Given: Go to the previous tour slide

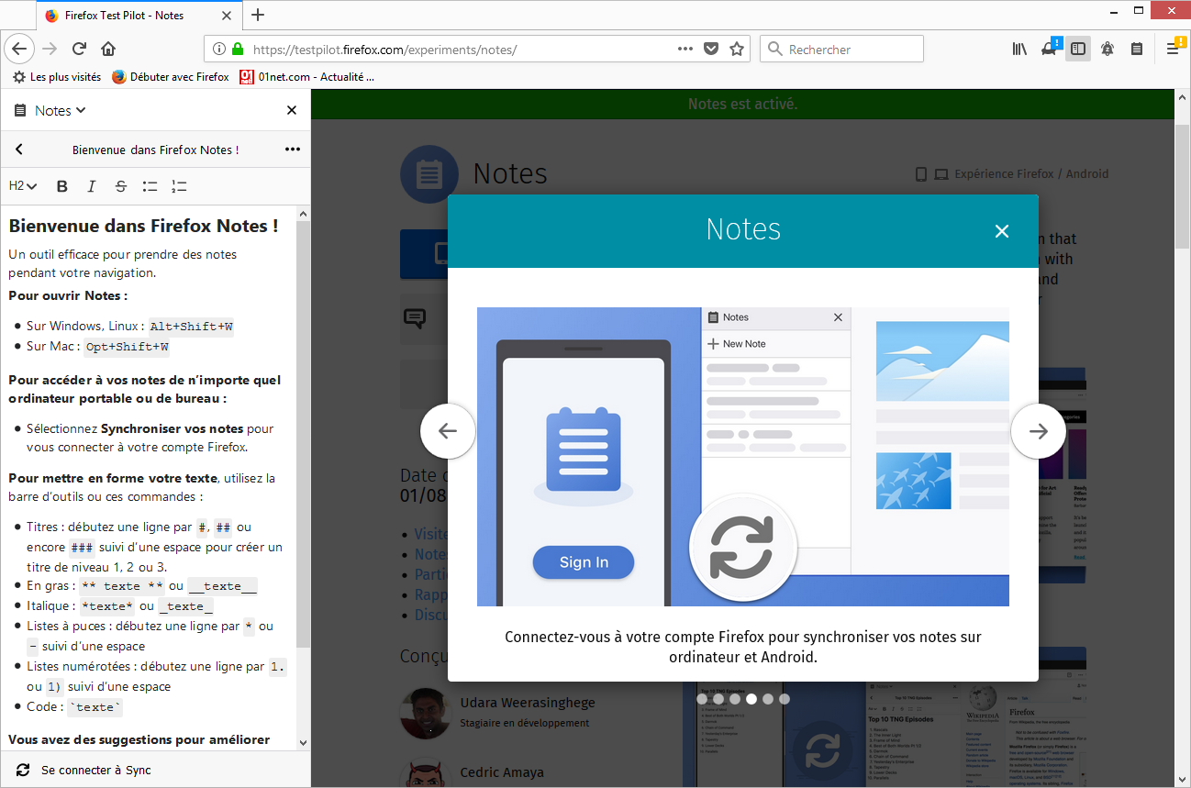Looking at the screenshot, I should 448,431.
